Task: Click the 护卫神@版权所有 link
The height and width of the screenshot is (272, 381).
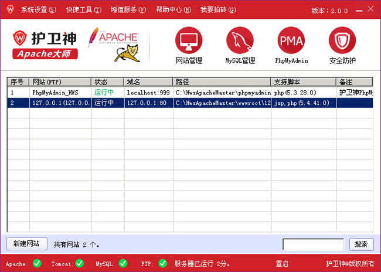Action: (x=350, y=264)
